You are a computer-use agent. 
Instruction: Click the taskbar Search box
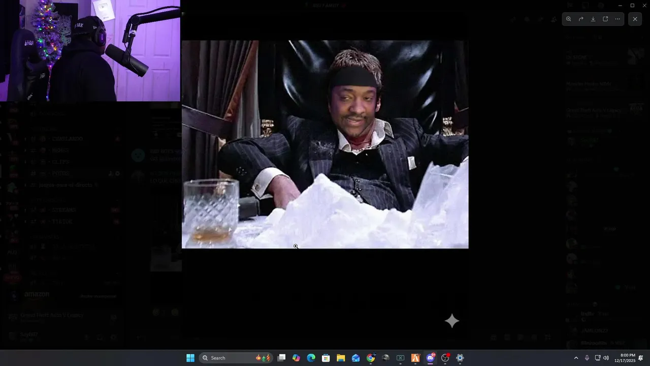236,358
